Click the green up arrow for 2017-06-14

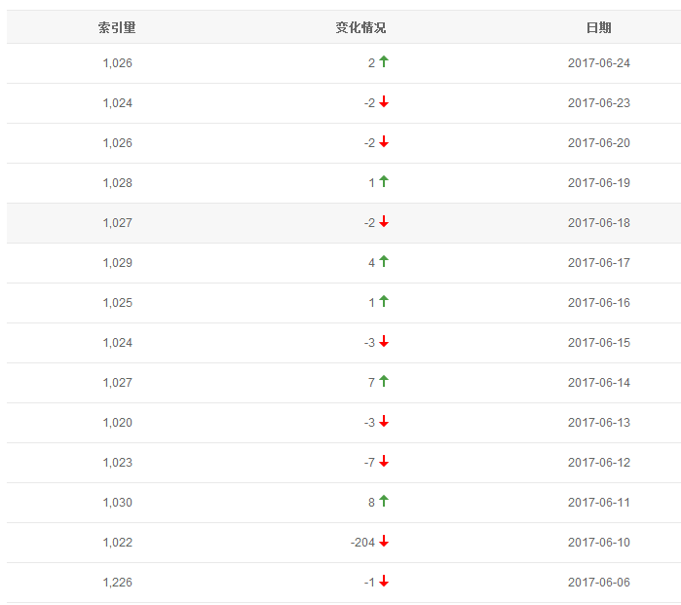pyautogui.click(x=384, y=381)
